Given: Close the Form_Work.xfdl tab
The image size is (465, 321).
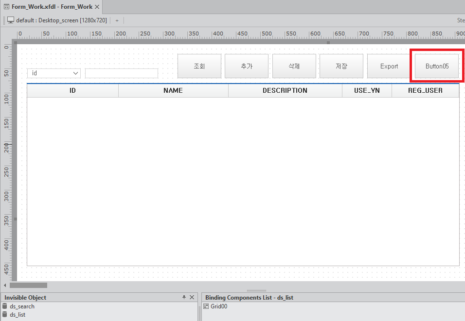Looking at the screenshot, I should pos(97,7).
